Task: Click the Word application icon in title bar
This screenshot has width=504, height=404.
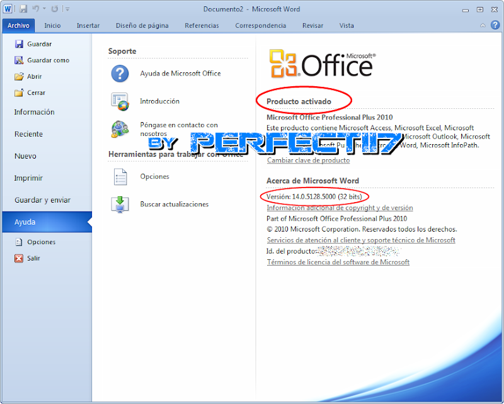Action: pos(8,9)
